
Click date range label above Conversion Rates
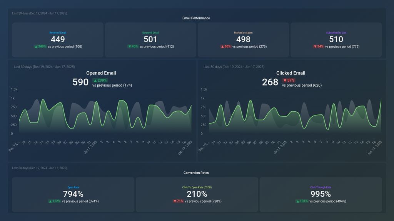click(x=40, y=168)
